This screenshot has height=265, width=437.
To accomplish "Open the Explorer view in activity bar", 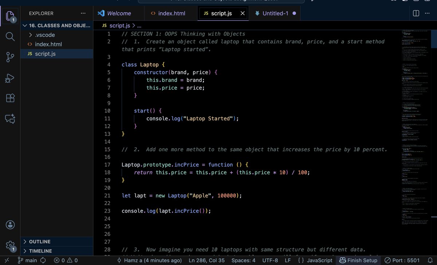I will pos(10,17).
